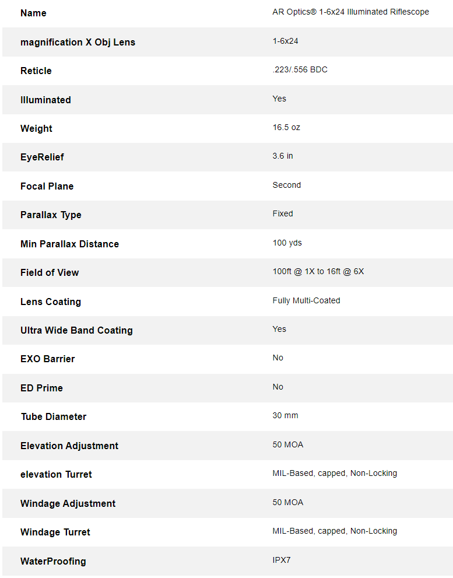
Task: Click the product name AR Optics 1-6x24 Illuminated Riflescope
Action: tap(350, 12)
